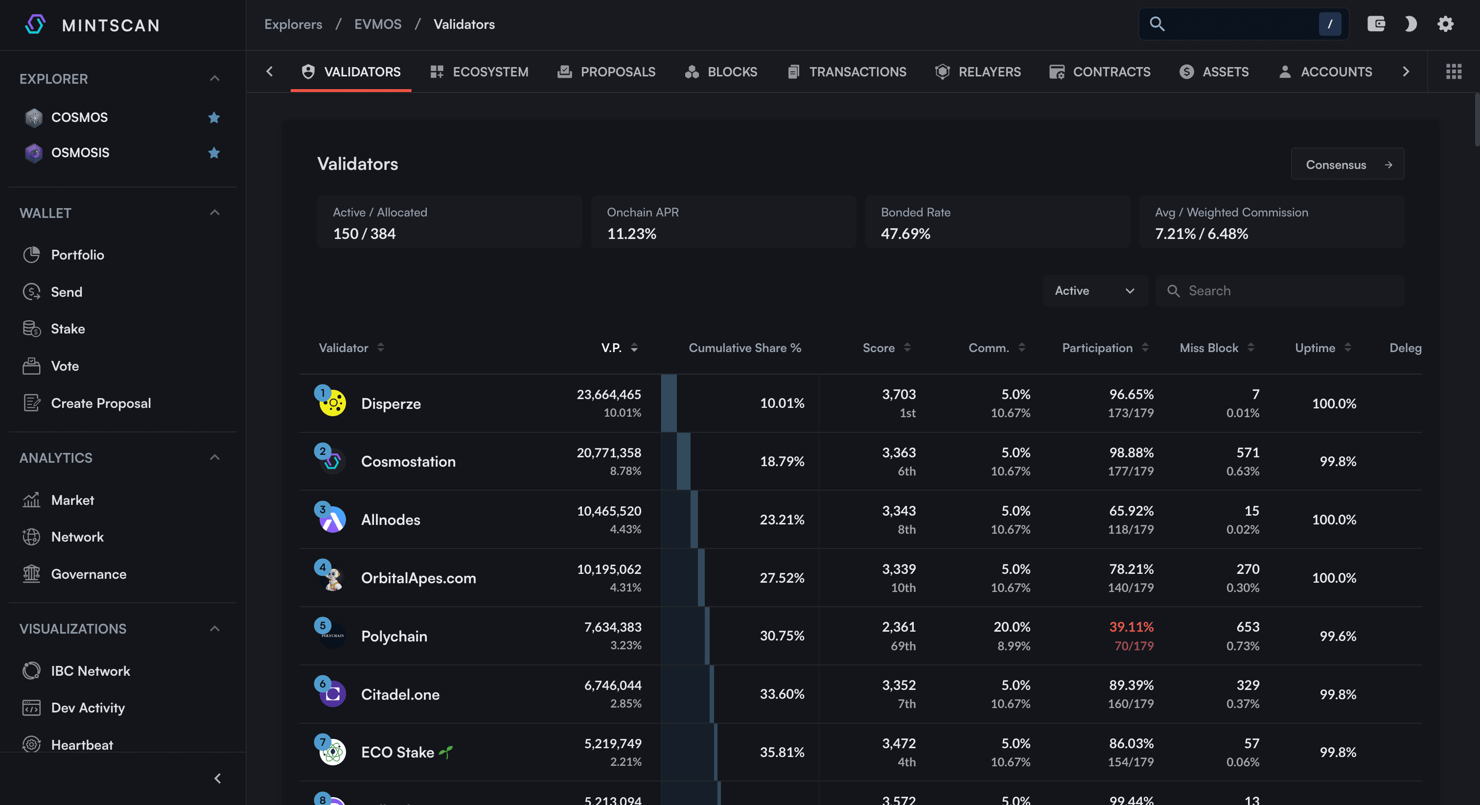The height and width of the screenshot is (805, 1480).
Task: Toggle dark mode moon icon
Action: [x=1411, y=24]
